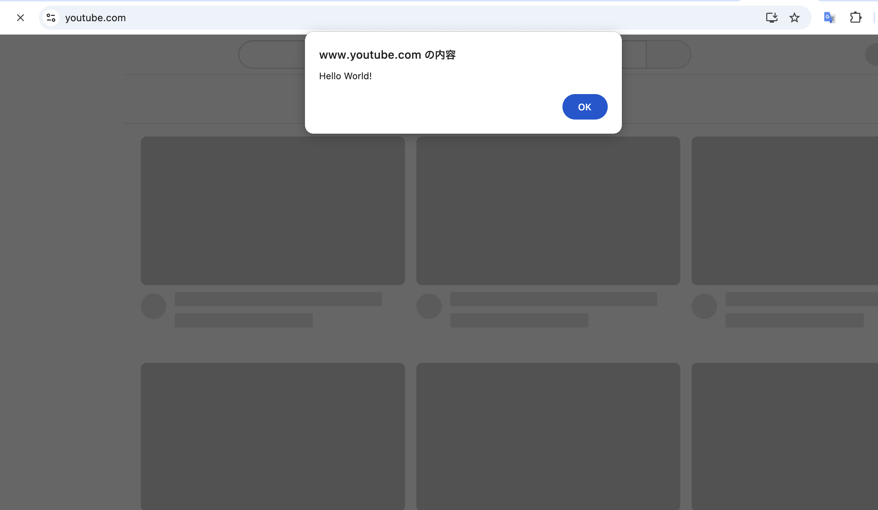Viewport: 878px width, 510px height.
Task: Click the middle second-row placeholder thumbnail
Action: coord(548,436)
